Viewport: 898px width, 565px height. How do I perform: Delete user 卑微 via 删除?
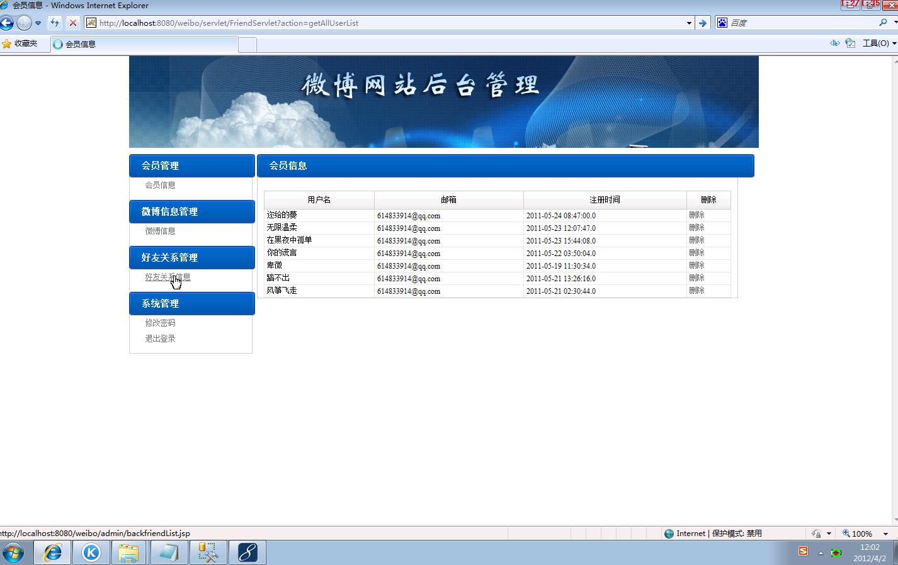696,266
